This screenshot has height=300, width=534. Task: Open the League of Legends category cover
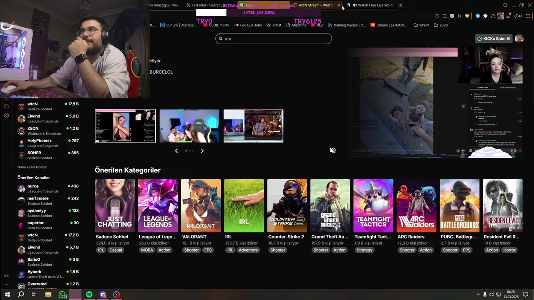158,205
